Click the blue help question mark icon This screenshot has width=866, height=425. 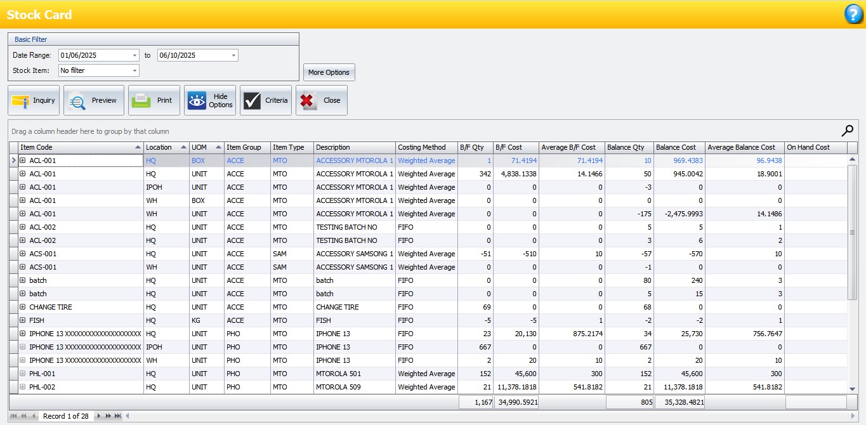(853, 14)
